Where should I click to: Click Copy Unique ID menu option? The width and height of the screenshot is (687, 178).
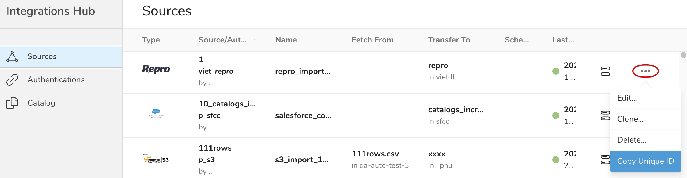645,161
